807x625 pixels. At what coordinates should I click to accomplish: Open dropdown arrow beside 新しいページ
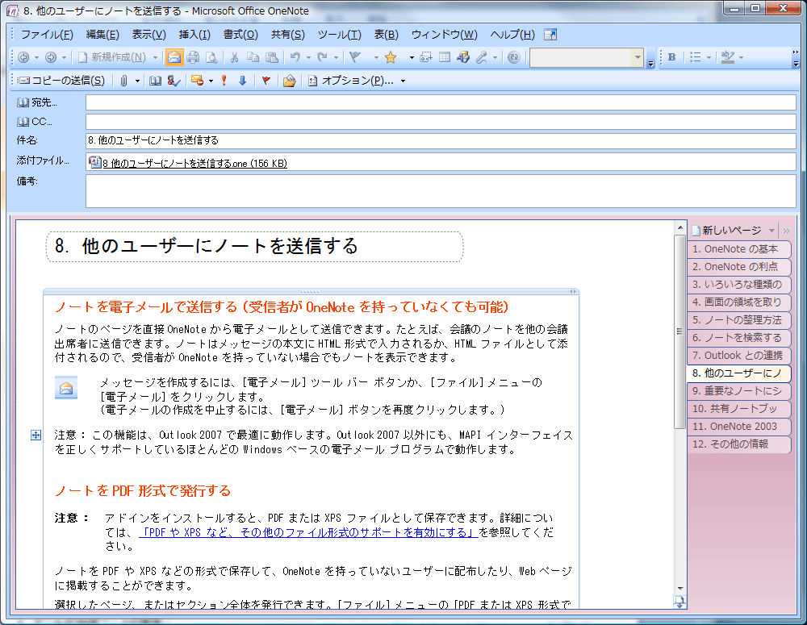tap(771, 231)
